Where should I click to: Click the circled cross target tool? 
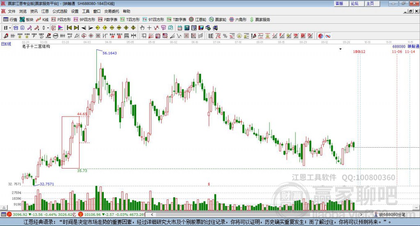(x=84, y=36)
